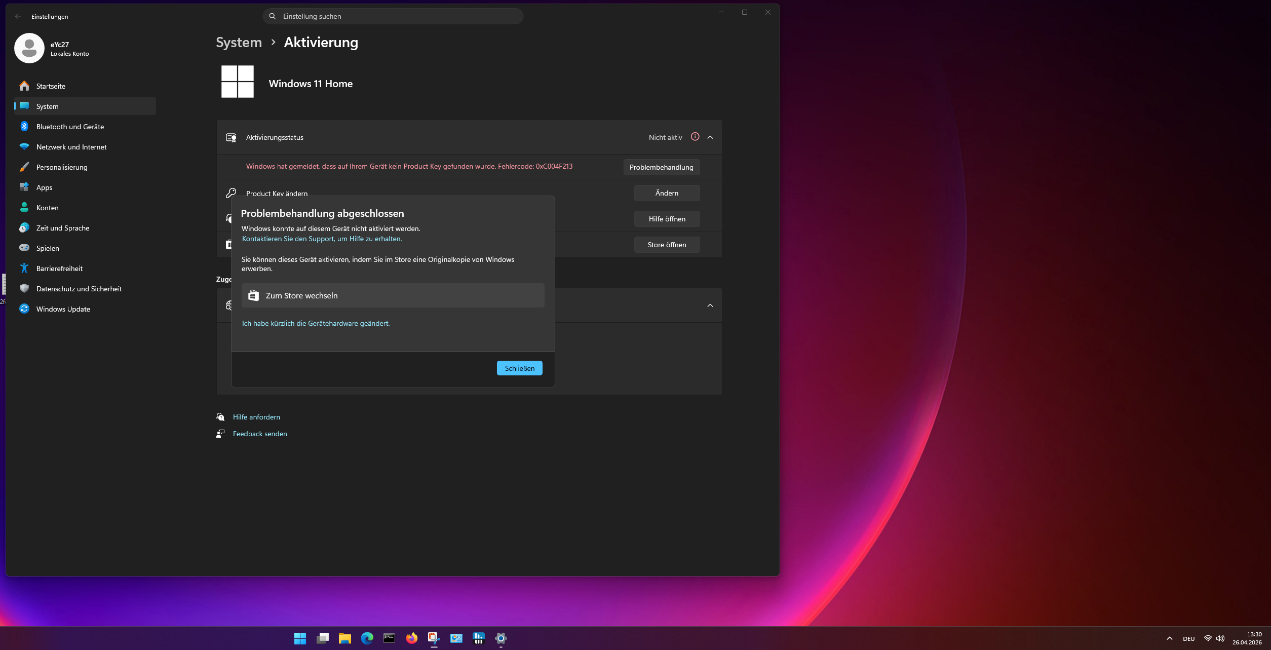Open Bluetooth und Geräte via its Bluetooth icon
The width and height of the screenshot is (1271, 650).
24,126
